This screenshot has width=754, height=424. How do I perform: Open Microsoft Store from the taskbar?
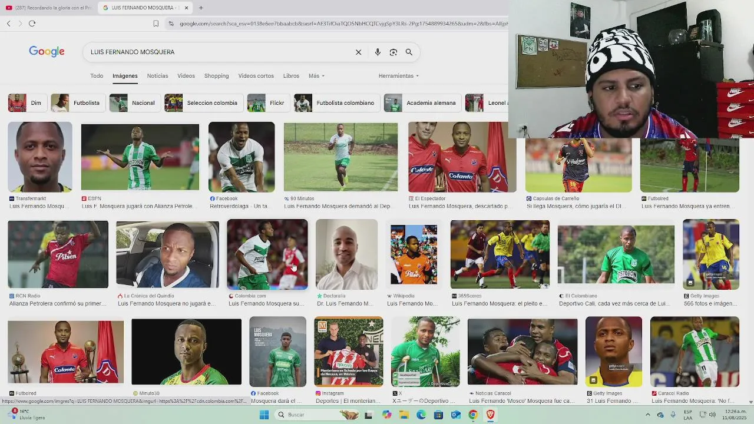438,415
